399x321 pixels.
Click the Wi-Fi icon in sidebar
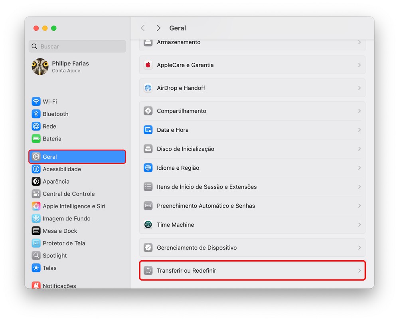[x=36, y=101]
